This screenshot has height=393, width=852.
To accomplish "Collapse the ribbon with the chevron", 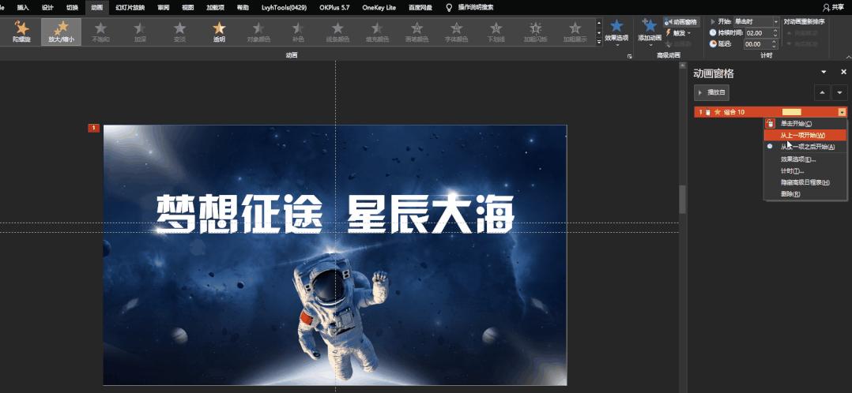I will point(847,57).
